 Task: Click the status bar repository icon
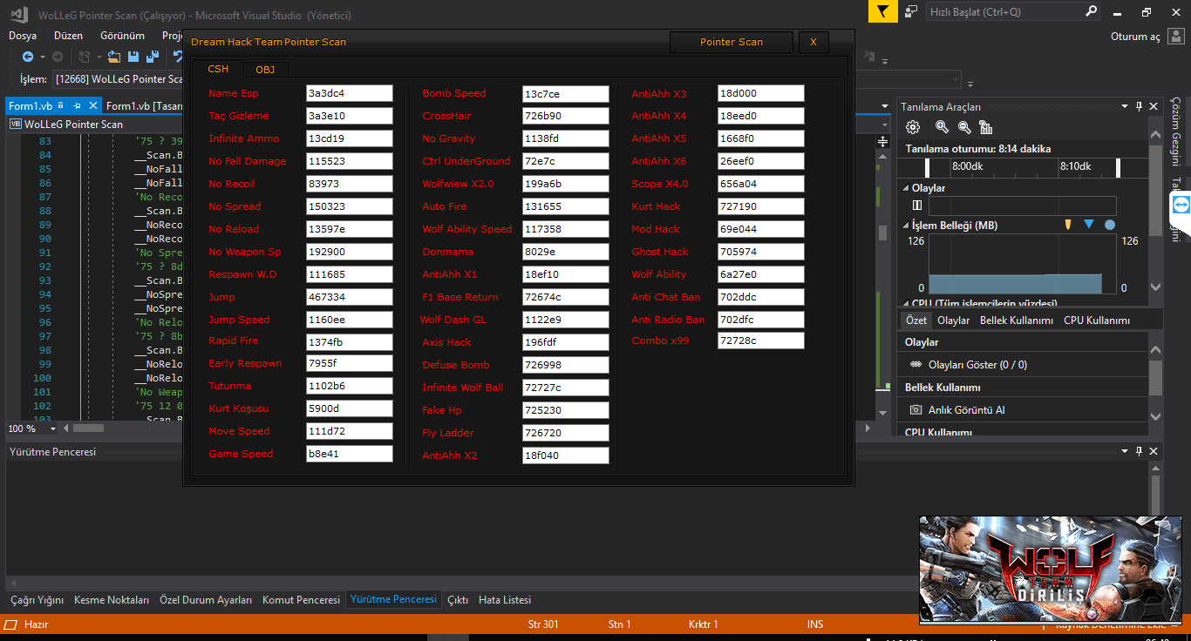pyautogui.click(x=10, y=624)
